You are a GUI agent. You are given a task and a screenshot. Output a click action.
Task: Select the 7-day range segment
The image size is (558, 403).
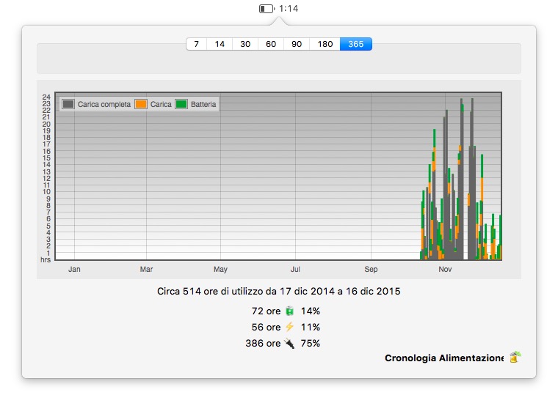(196, 44)
